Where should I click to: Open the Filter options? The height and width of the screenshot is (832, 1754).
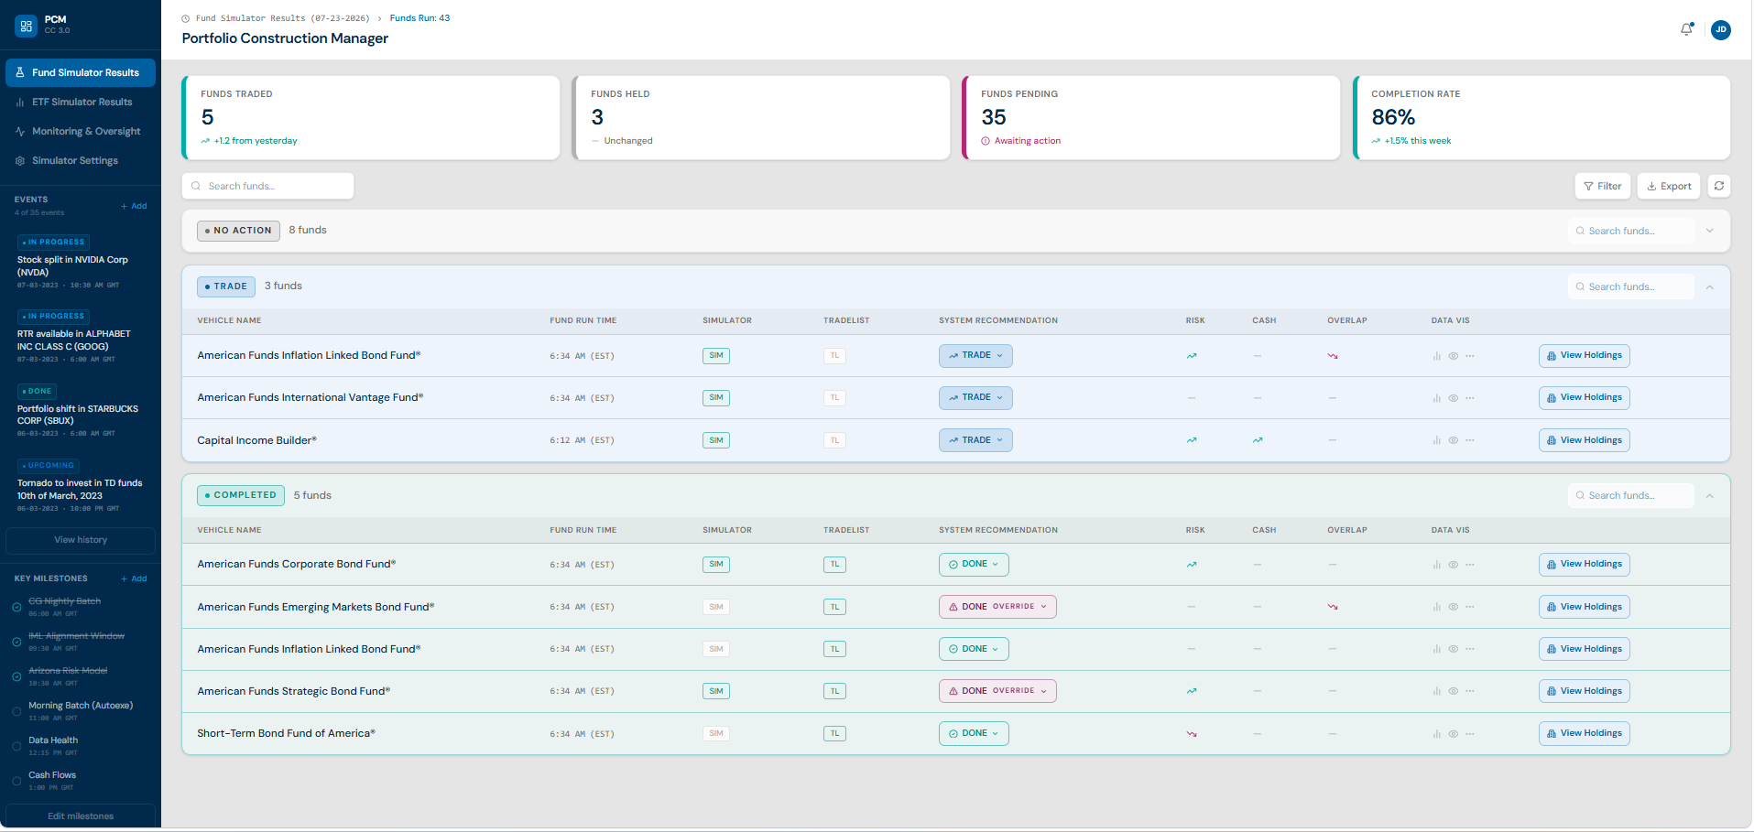click(1603, 186)
